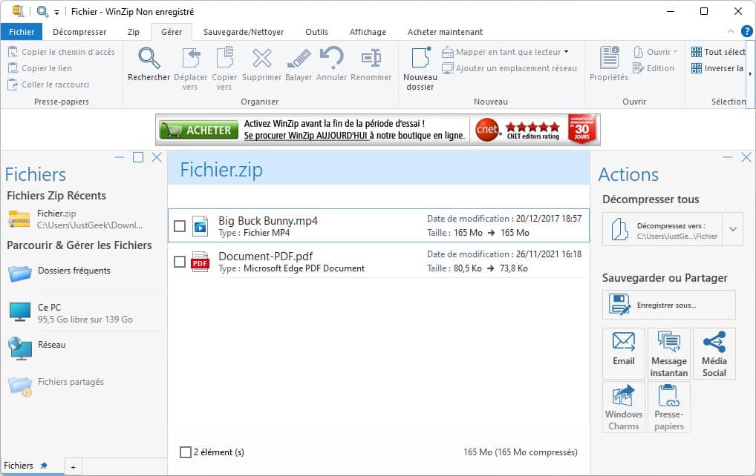Select the Document-PDF.pdf file name
756x476 pixels.
click(x=266, y=256)
